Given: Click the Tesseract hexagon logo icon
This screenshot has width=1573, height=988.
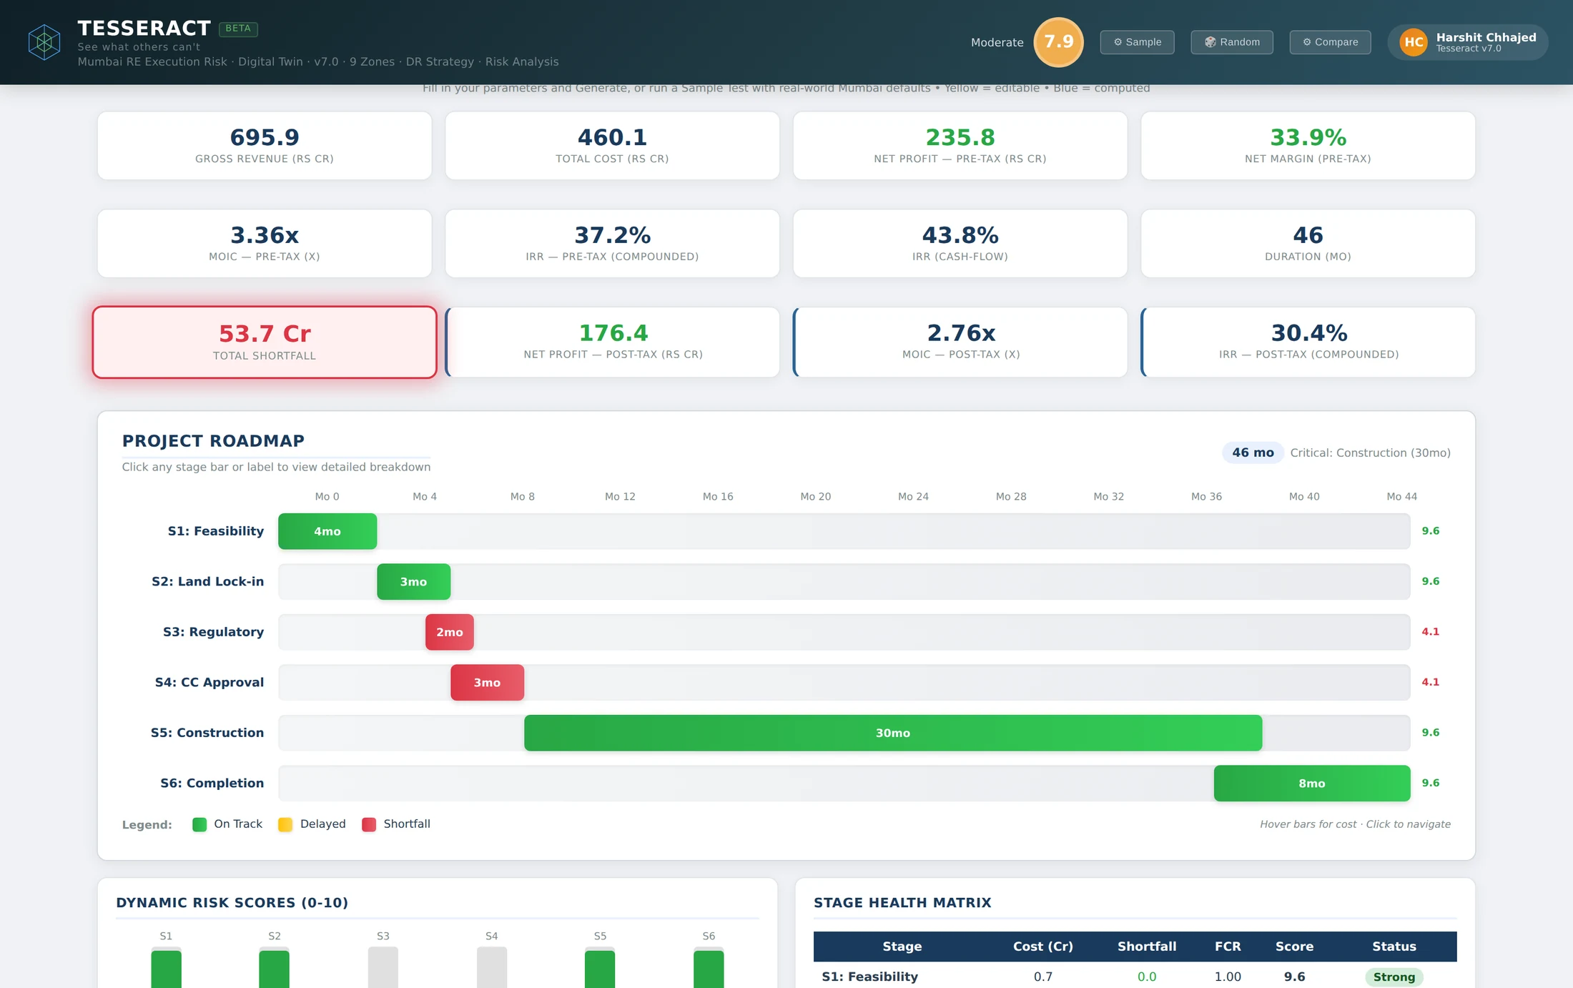Looking at the screenshot, I should (x=44, y=42).
